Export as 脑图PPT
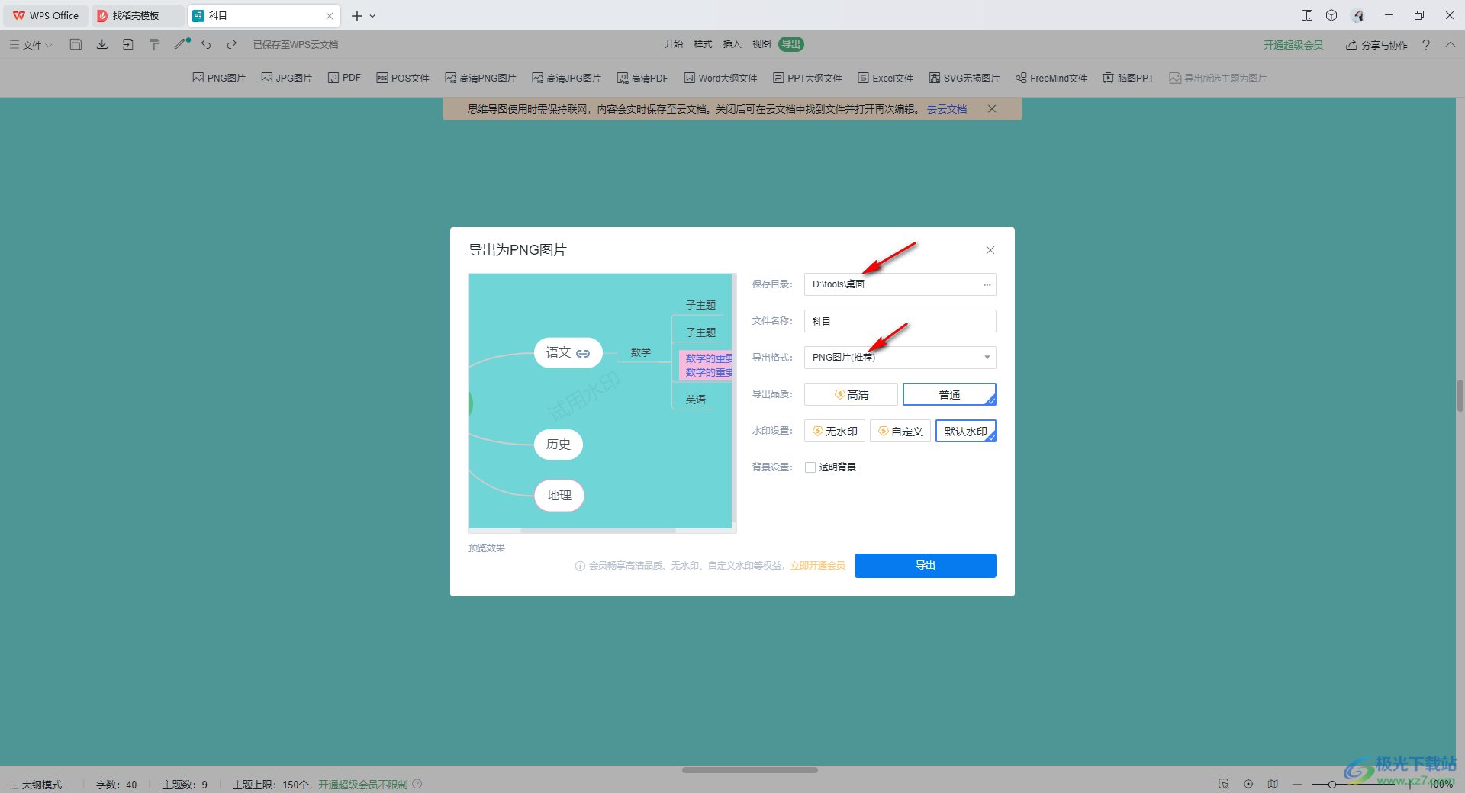 [1129, 78]
